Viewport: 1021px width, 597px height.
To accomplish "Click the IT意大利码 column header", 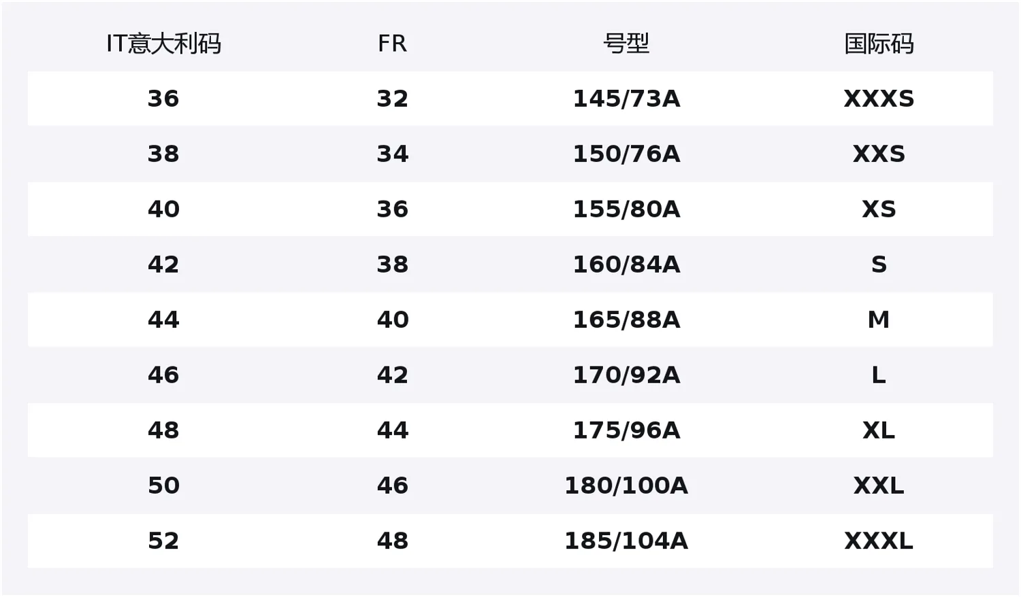I will click(163, 44).
